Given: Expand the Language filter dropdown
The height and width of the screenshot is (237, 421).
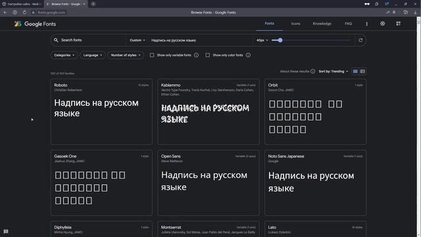Looking at the screenshot, I should [93, 55].
